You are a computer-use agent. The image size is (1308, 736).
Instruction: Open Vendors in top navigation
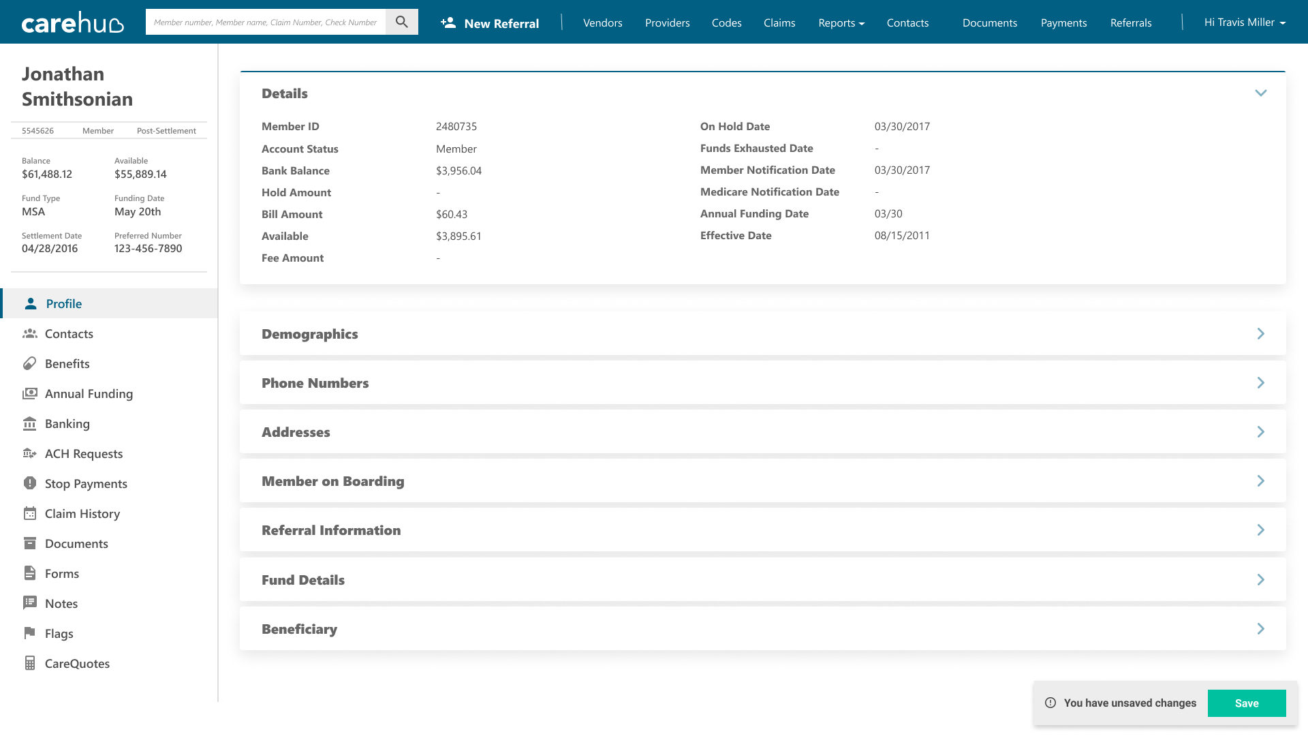(x=603, y=22)
